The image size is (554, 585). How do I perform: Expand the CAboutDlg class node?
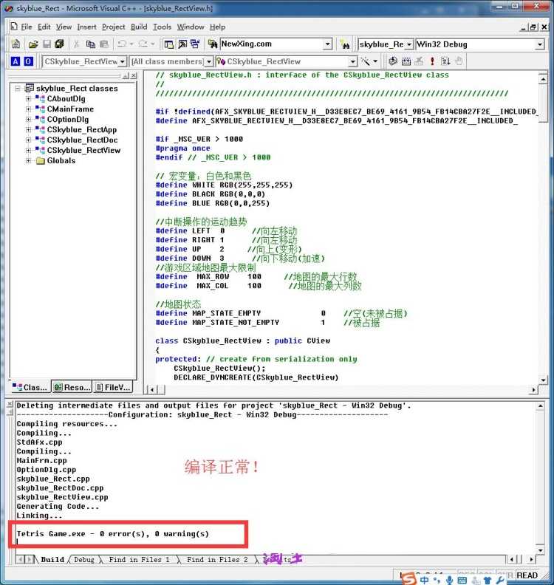point(28,99)
